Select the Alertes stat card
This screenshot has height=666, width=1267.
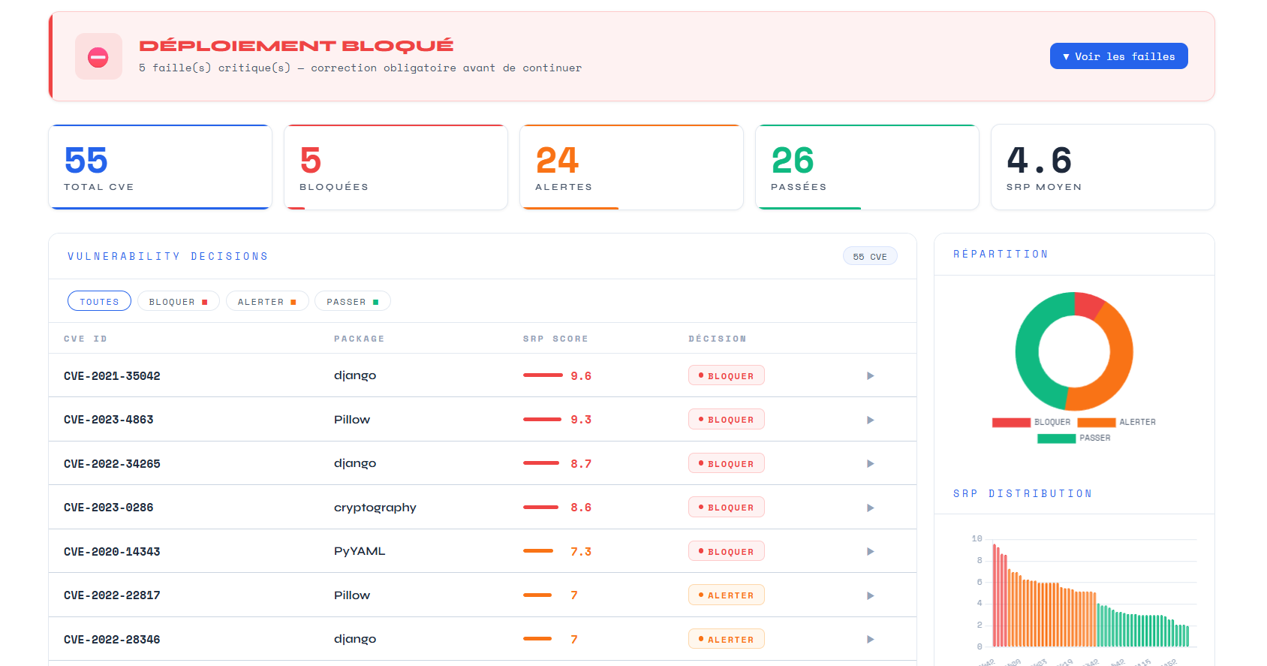(631, 167)
